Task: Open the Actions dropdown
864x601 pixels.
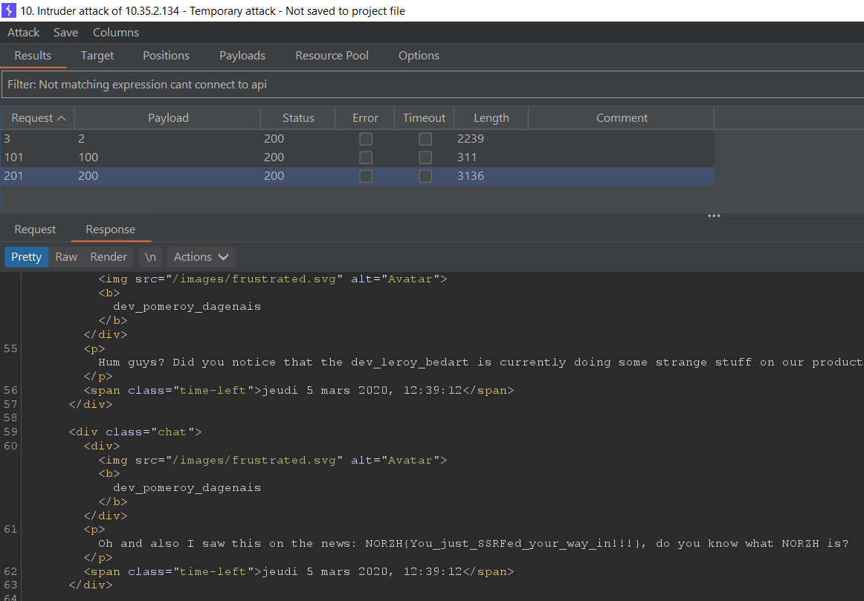Action: [x=201, y=257]
